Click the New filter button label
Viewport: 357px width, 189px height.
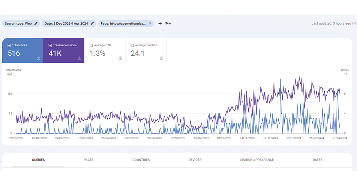(x=168, y=24)
